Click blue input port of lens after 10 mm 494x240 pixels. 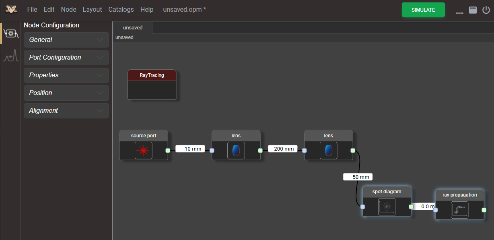(212, 151)
